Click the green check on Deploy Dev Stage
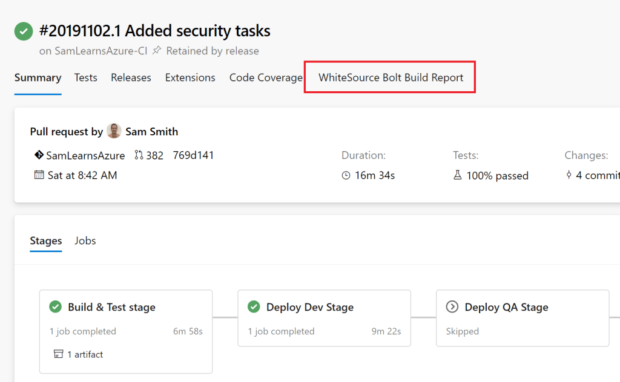 [x=254, y=307]
